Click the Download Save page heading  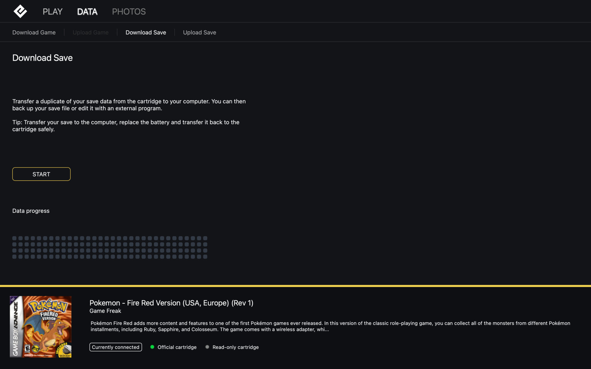[42, 58]
